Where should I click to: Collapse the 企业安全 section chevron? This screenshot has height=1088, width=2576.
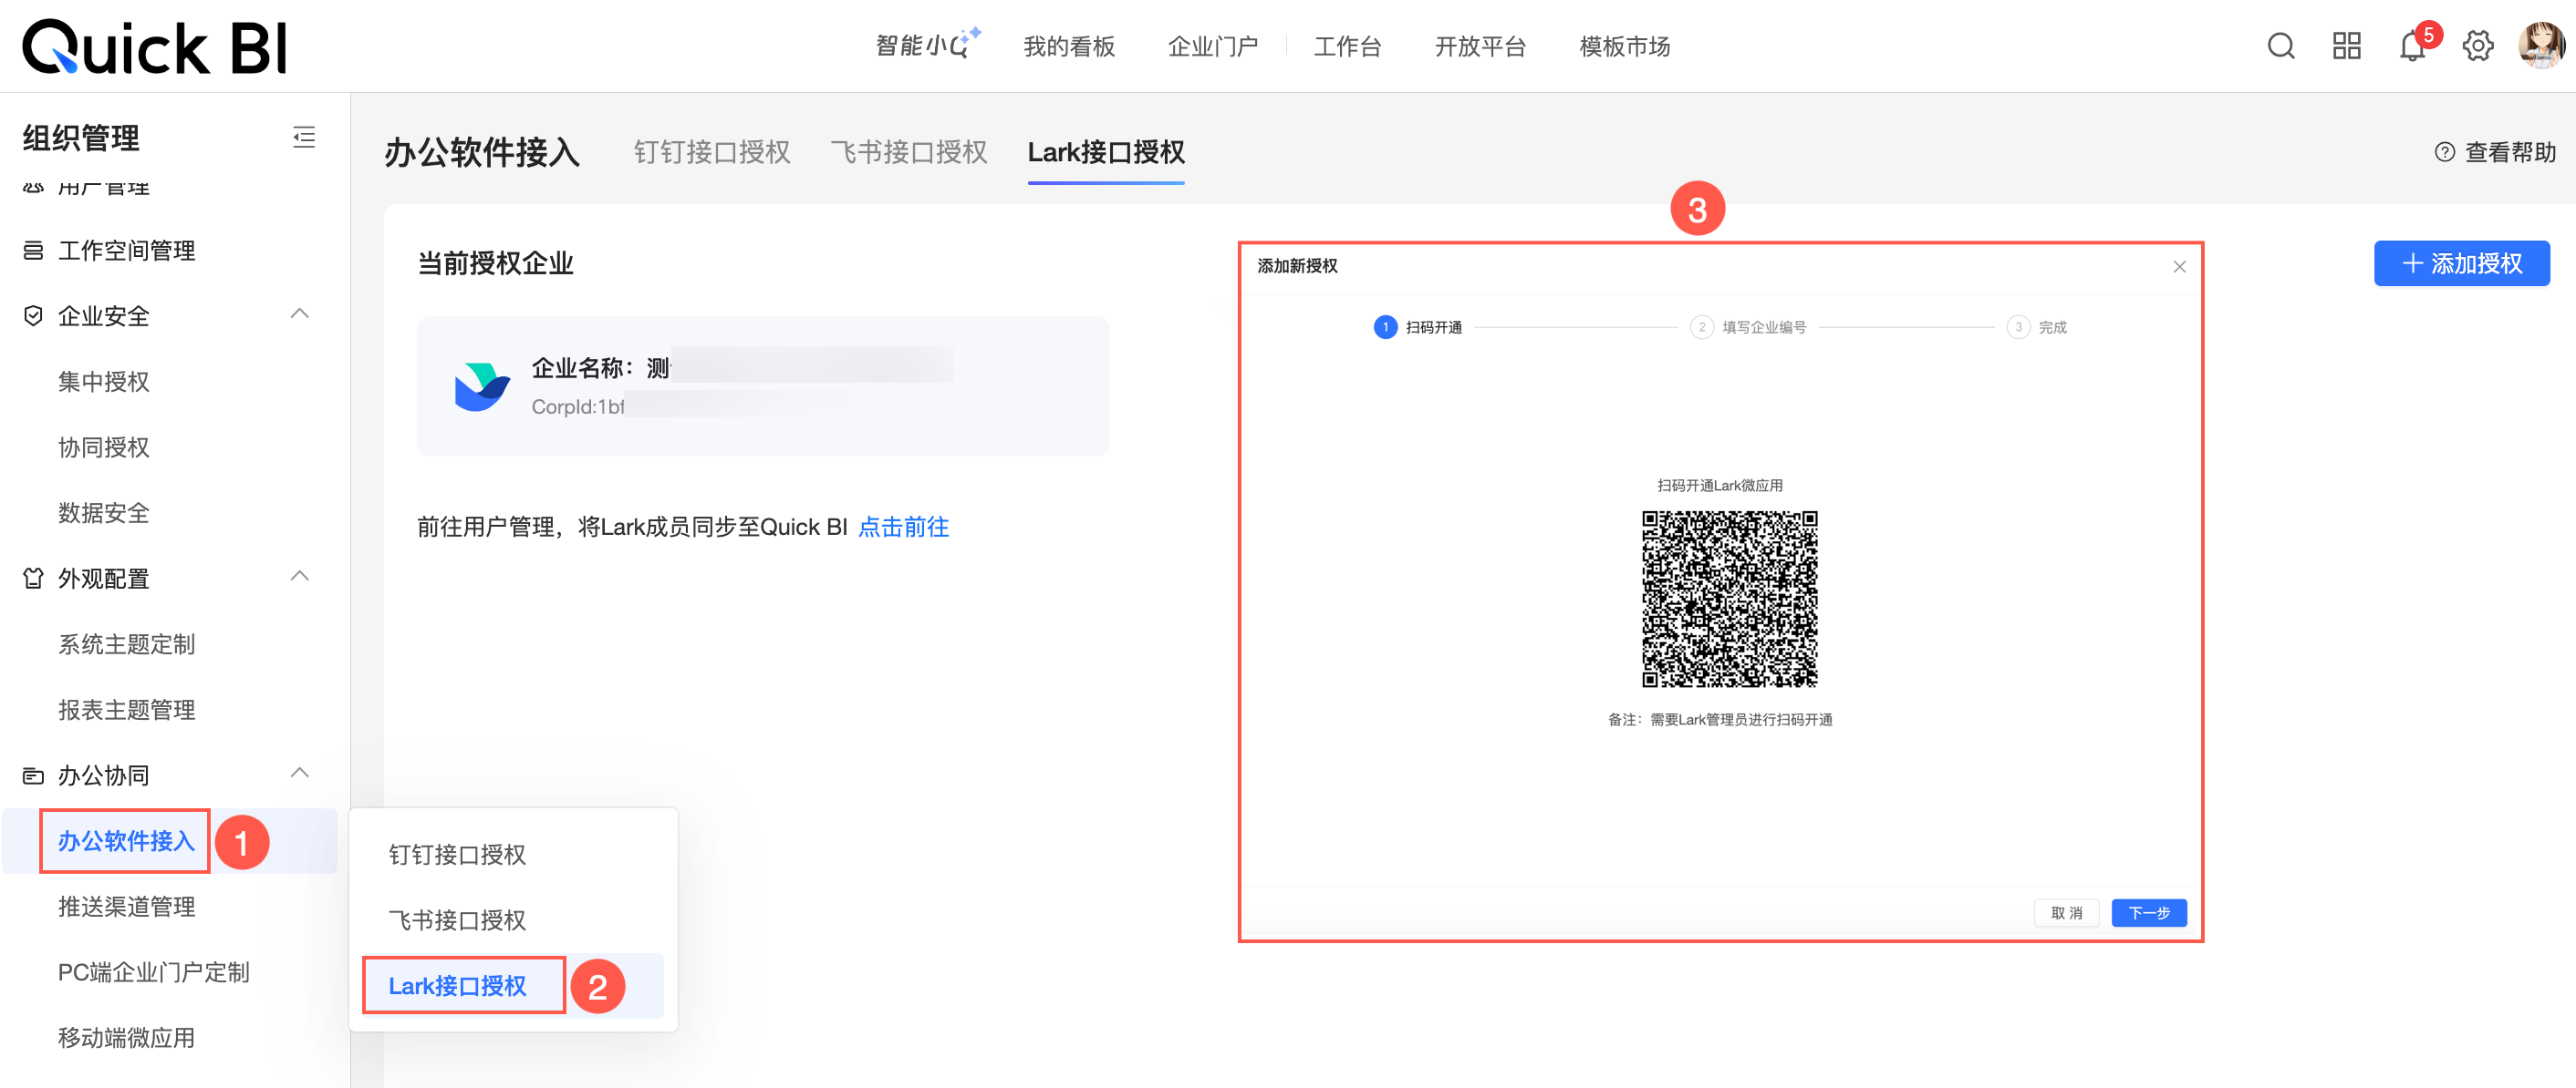coord(299,313)
